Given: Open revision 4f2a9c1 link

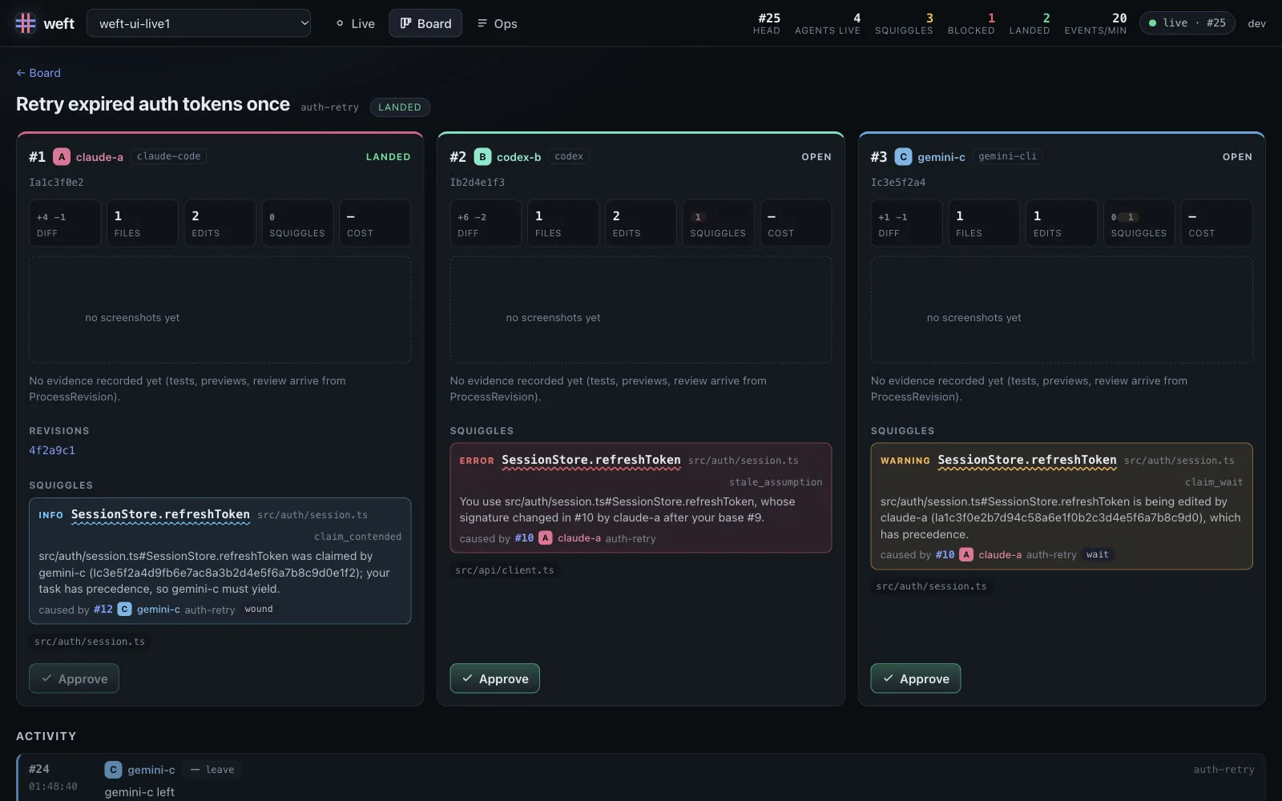Looking at the screenshot, I should click(x=52, y=450).
